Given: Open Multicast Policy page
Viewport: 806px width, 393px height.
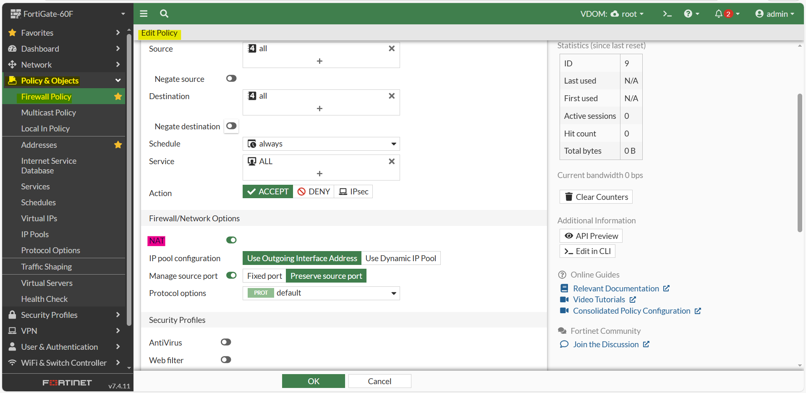Looking at the screenshot, I should point(49,113).
